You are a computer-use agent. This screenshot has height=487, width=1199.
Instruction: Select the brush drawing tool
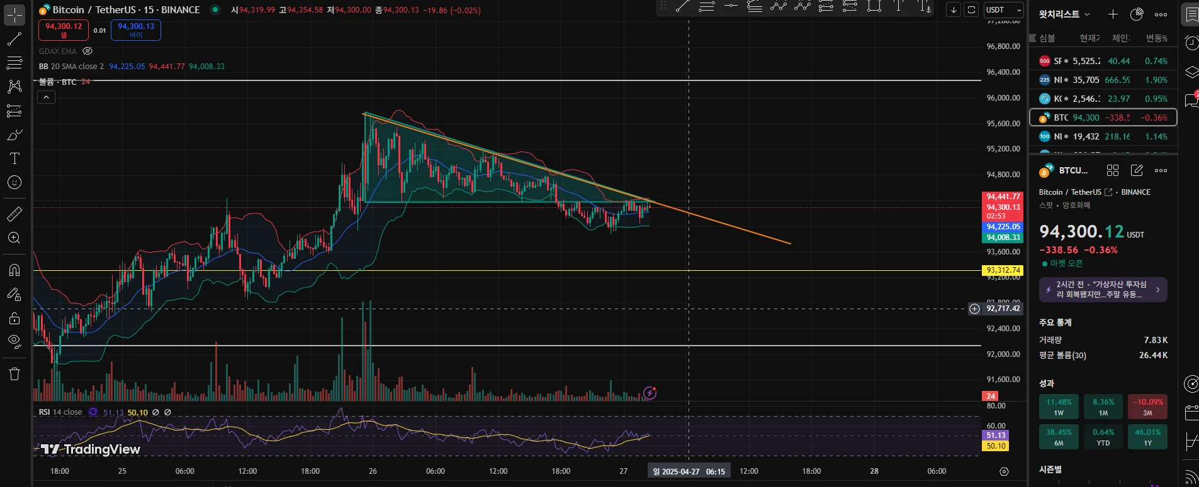tap(14, 135)
